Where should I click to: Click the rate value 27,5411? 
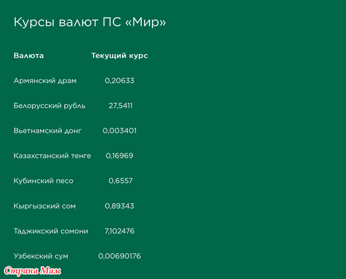pos(121,106)
